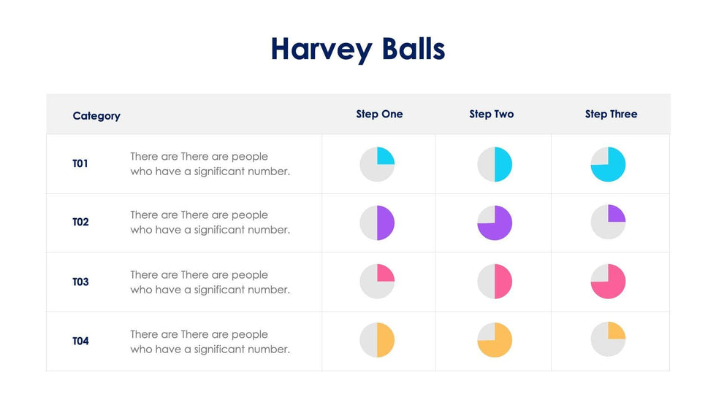Select the T02 Step One purple half ball

pos(377,223)
